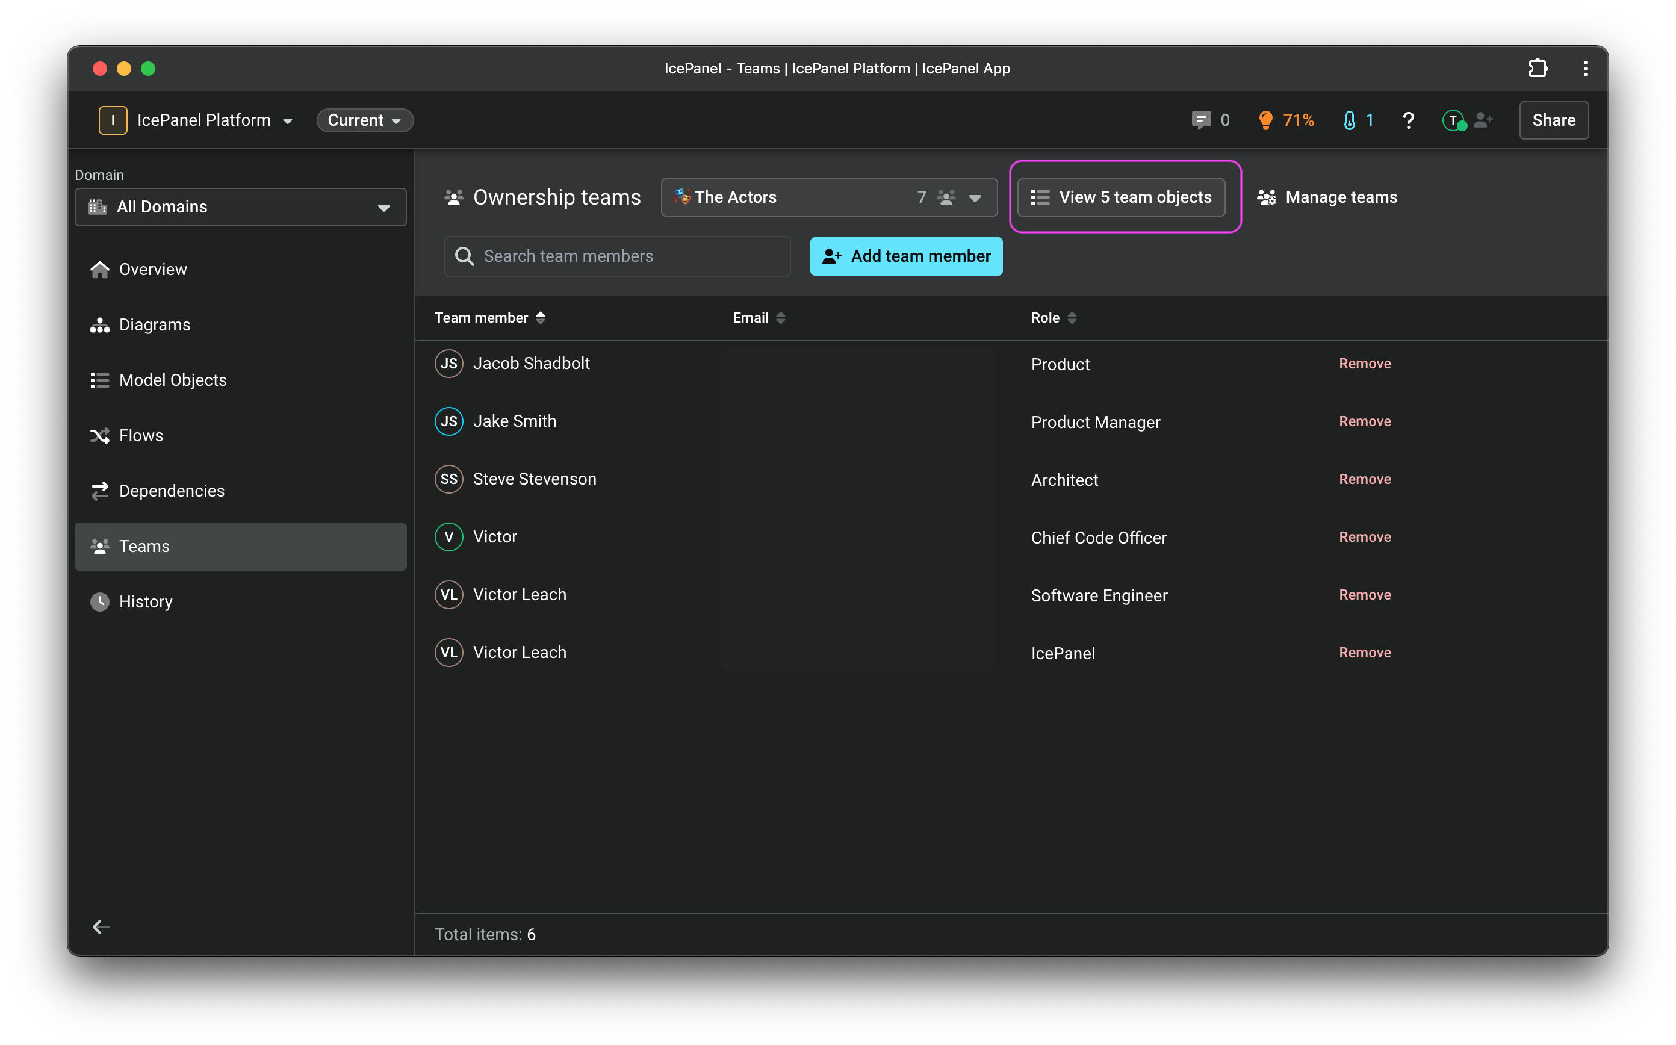Screen dimensions: 1676x1045
Task: Expand the All Domains dropdown
Action: (x=241, y=207)
